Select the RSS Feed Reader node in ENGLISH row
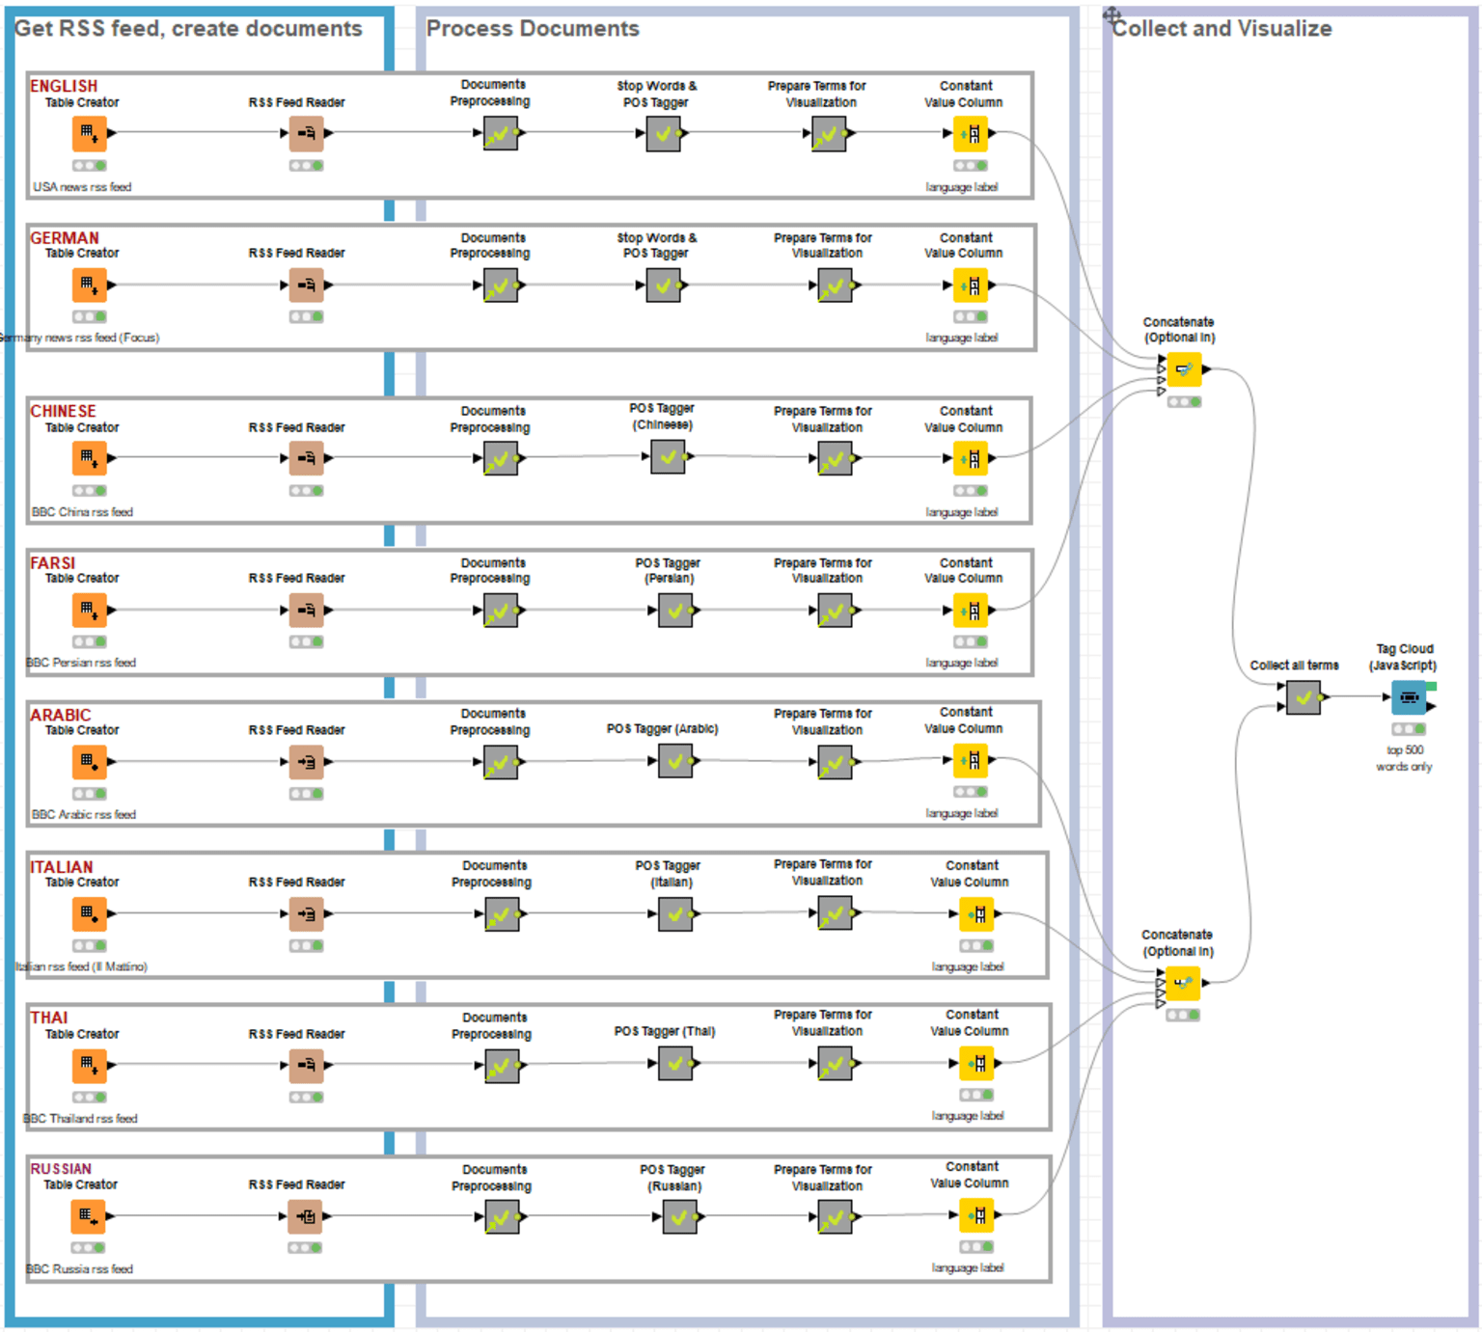Image resolution: width=1482 pixels, height=1332 pixels. pyautogui.click(x=307, y=133)
